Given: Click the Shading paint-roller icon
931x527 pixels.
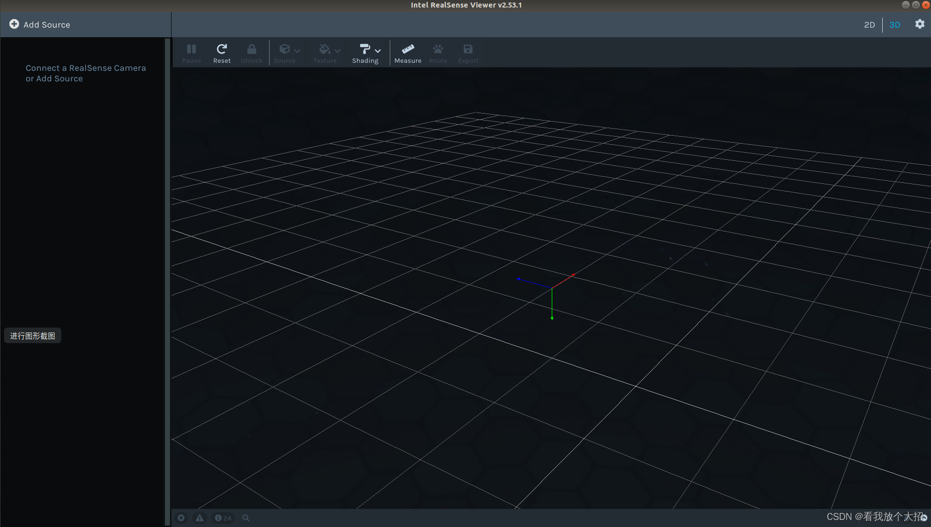Looking at the screenshot, I should coord(365,49).
